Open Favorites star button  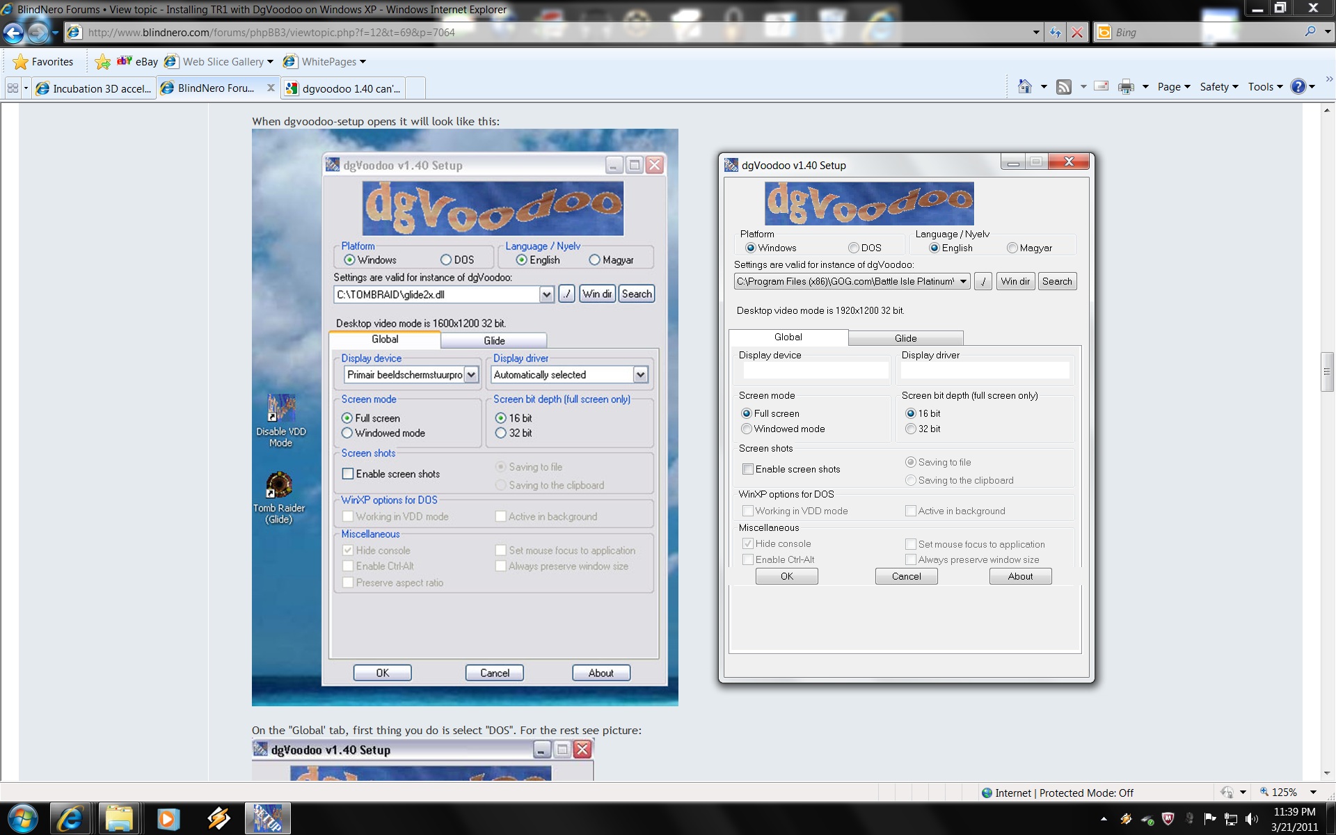44,62
